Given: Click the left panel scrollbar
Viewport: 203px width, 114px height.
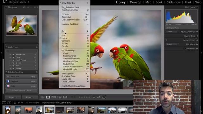Looking at the screenshot, I should (3, 76).
